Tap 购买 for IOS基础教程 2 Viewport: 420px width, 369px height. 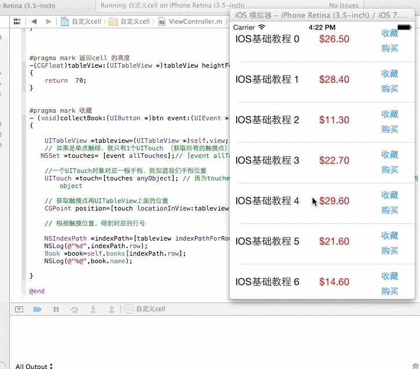390,130
